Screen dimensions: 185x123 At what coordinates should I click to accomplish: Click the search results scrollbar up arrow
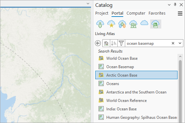click(x=180, y=56)
